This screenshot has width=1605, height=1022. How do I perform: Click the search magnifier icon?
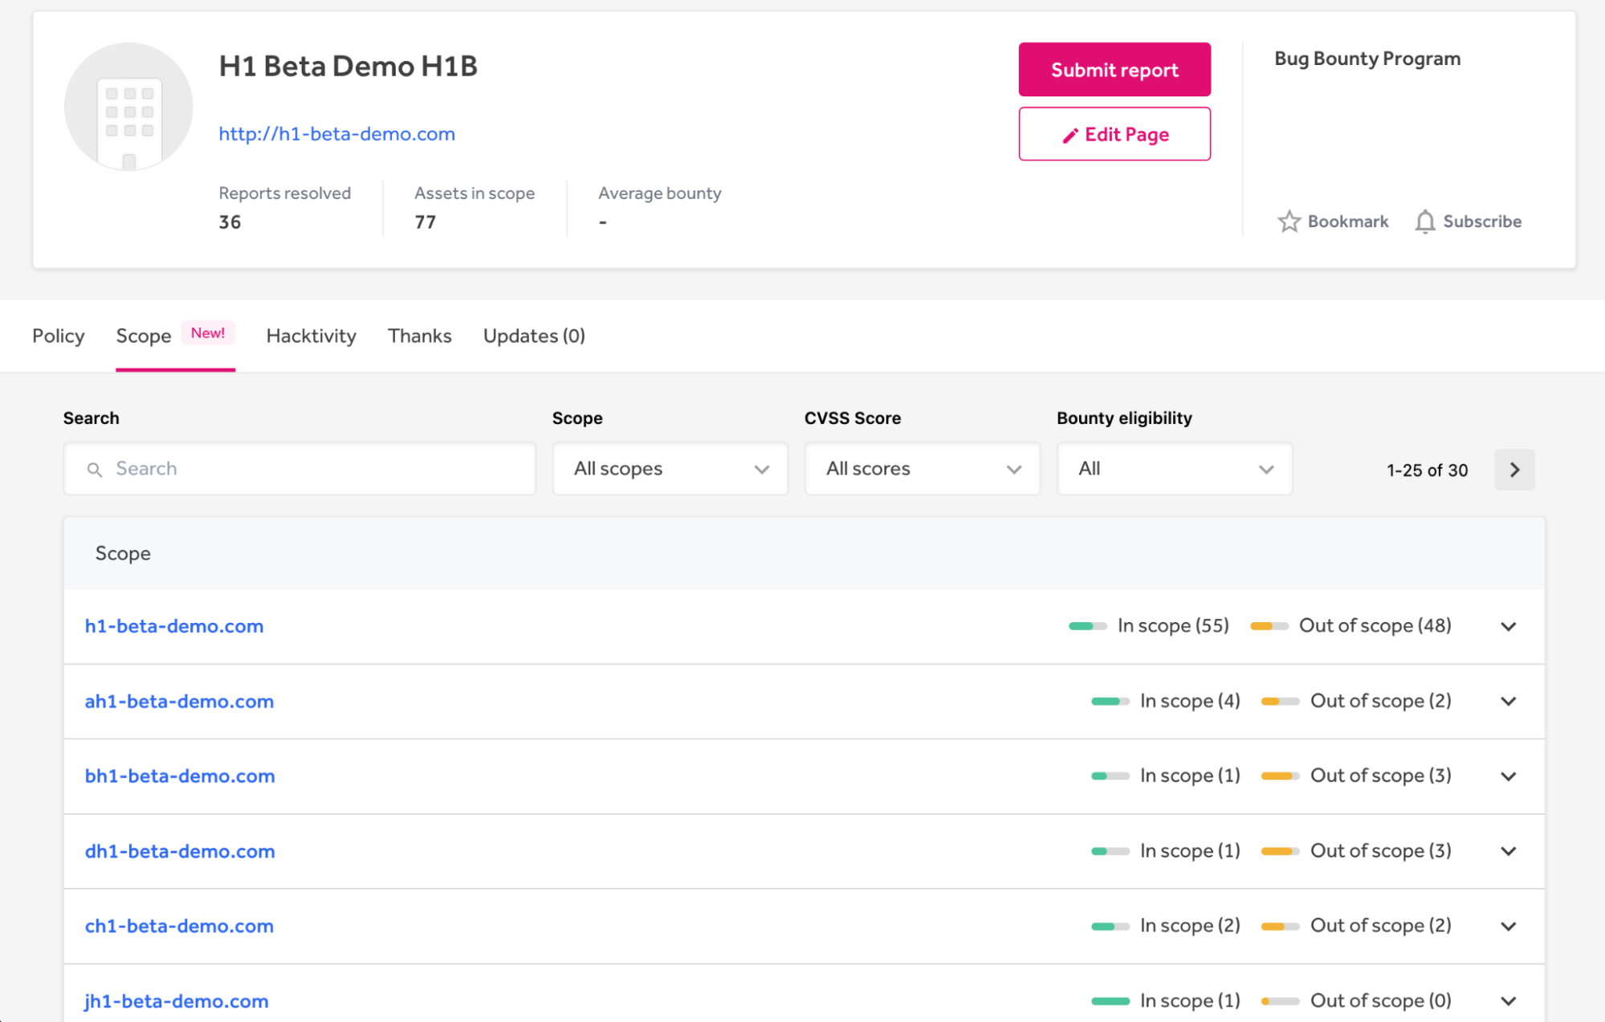point(95,470)
